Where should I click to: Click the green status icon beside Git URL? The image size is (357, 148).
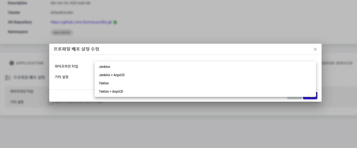tap(115, 22)
